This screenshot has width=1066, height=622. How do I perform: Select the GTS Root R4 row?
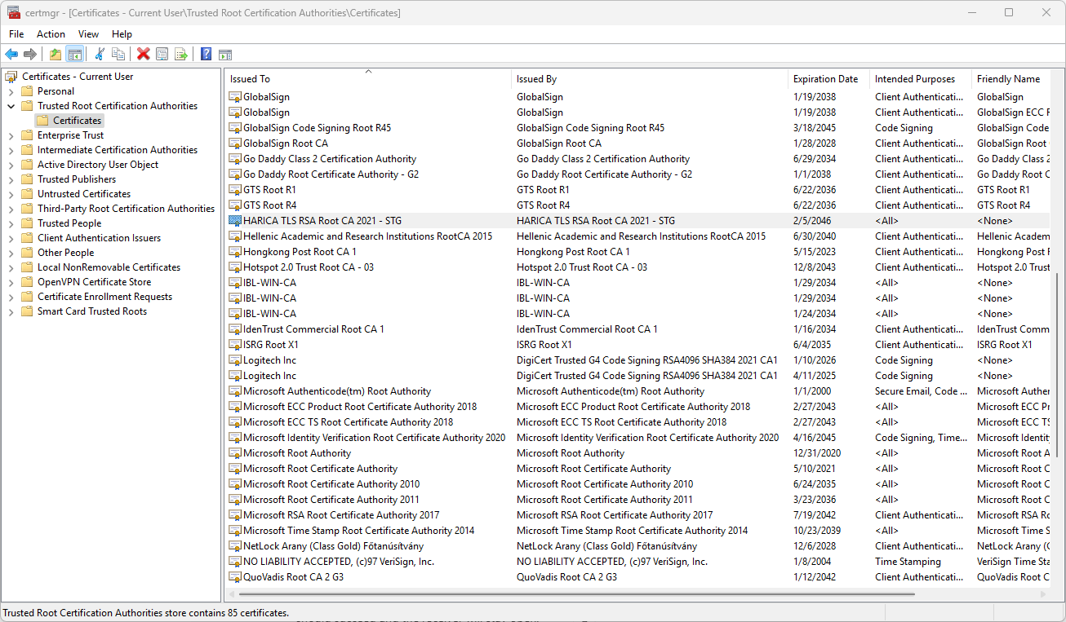tap(637, 205)
